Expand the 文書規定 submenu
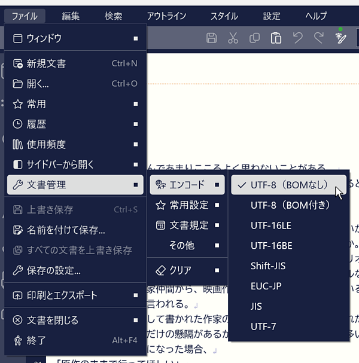 tap(188, 225)
